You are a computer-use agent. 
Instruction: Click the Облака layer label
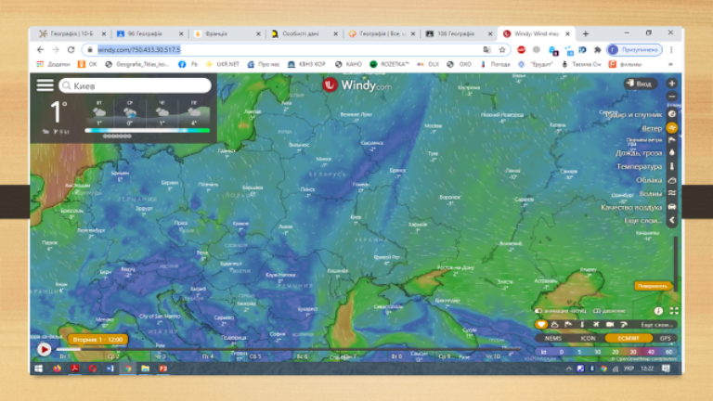648,180
